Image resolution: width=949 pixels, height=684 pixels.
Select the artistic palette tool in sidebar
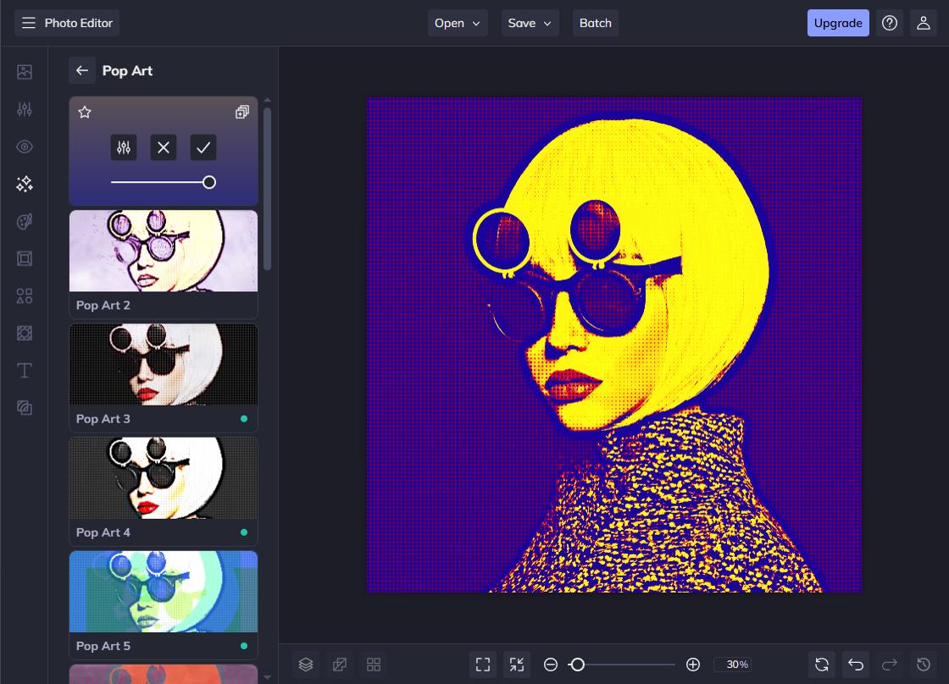click(x=24, y=221)
